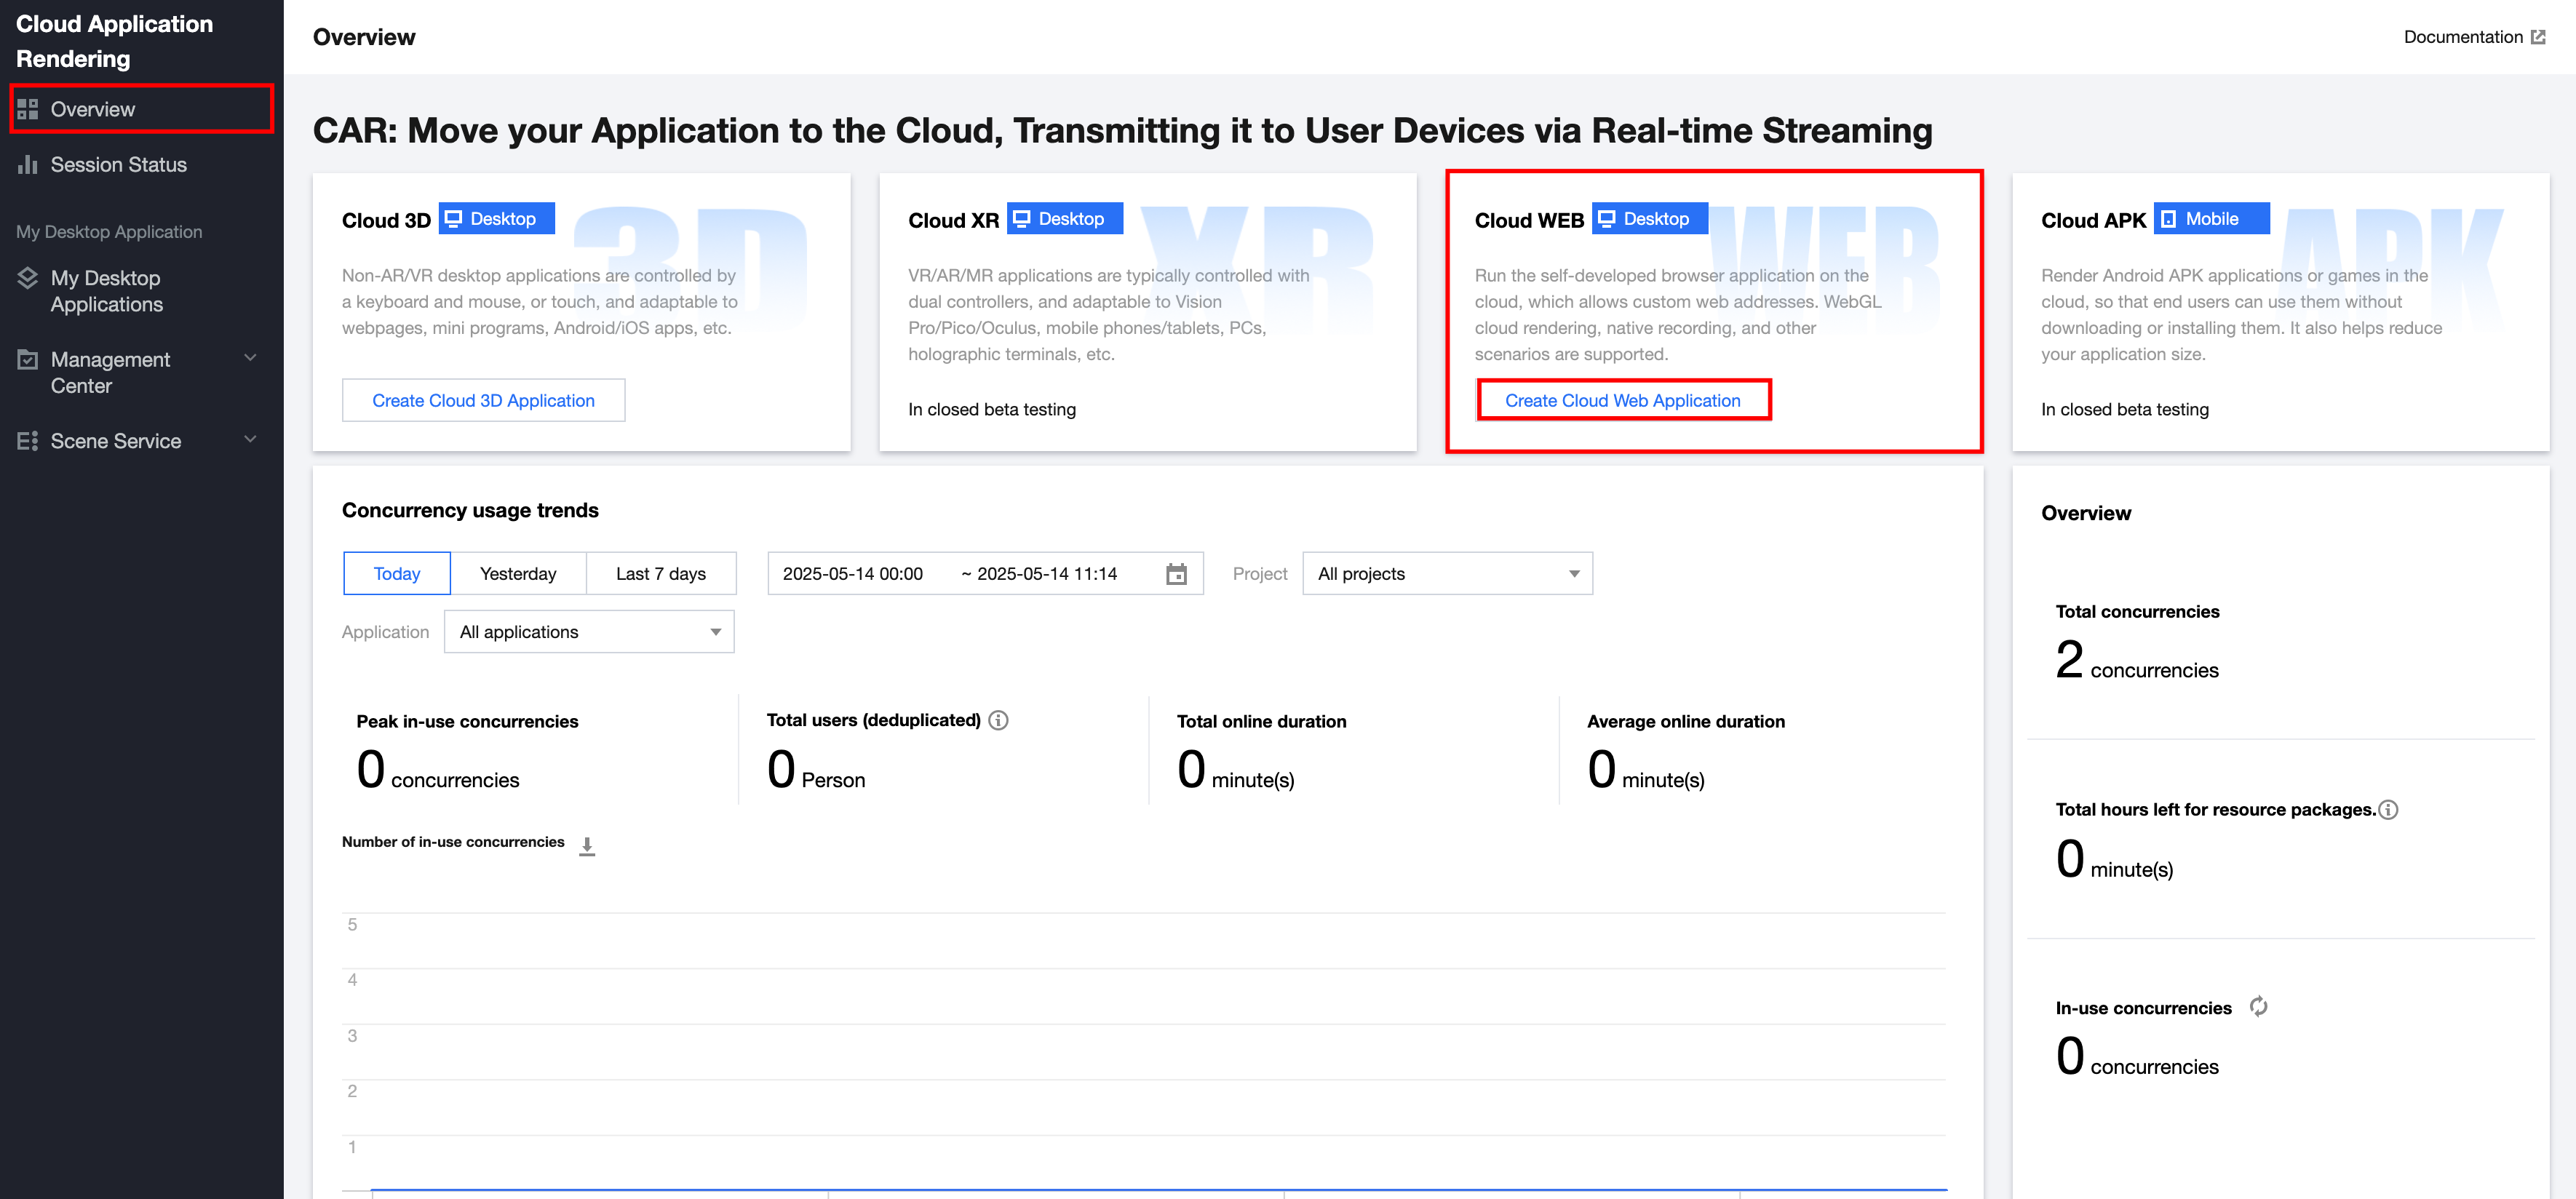Screen dimensions: 2576x1199
Task: Expand the Scene Service menu chevron
Action: click(x=250, y=439)
